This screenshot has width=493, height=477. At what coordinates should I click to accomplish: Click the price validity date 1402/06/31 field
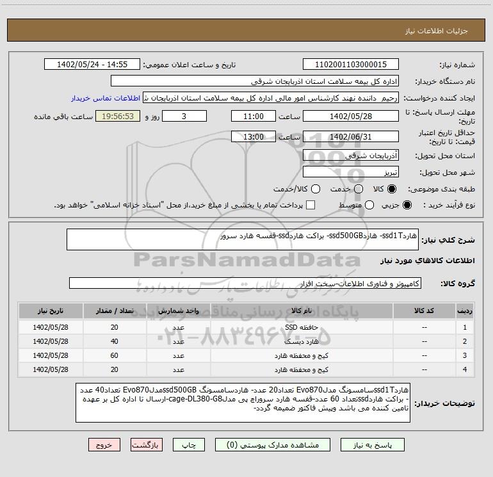pyautogui.click(x=351, y=136)
